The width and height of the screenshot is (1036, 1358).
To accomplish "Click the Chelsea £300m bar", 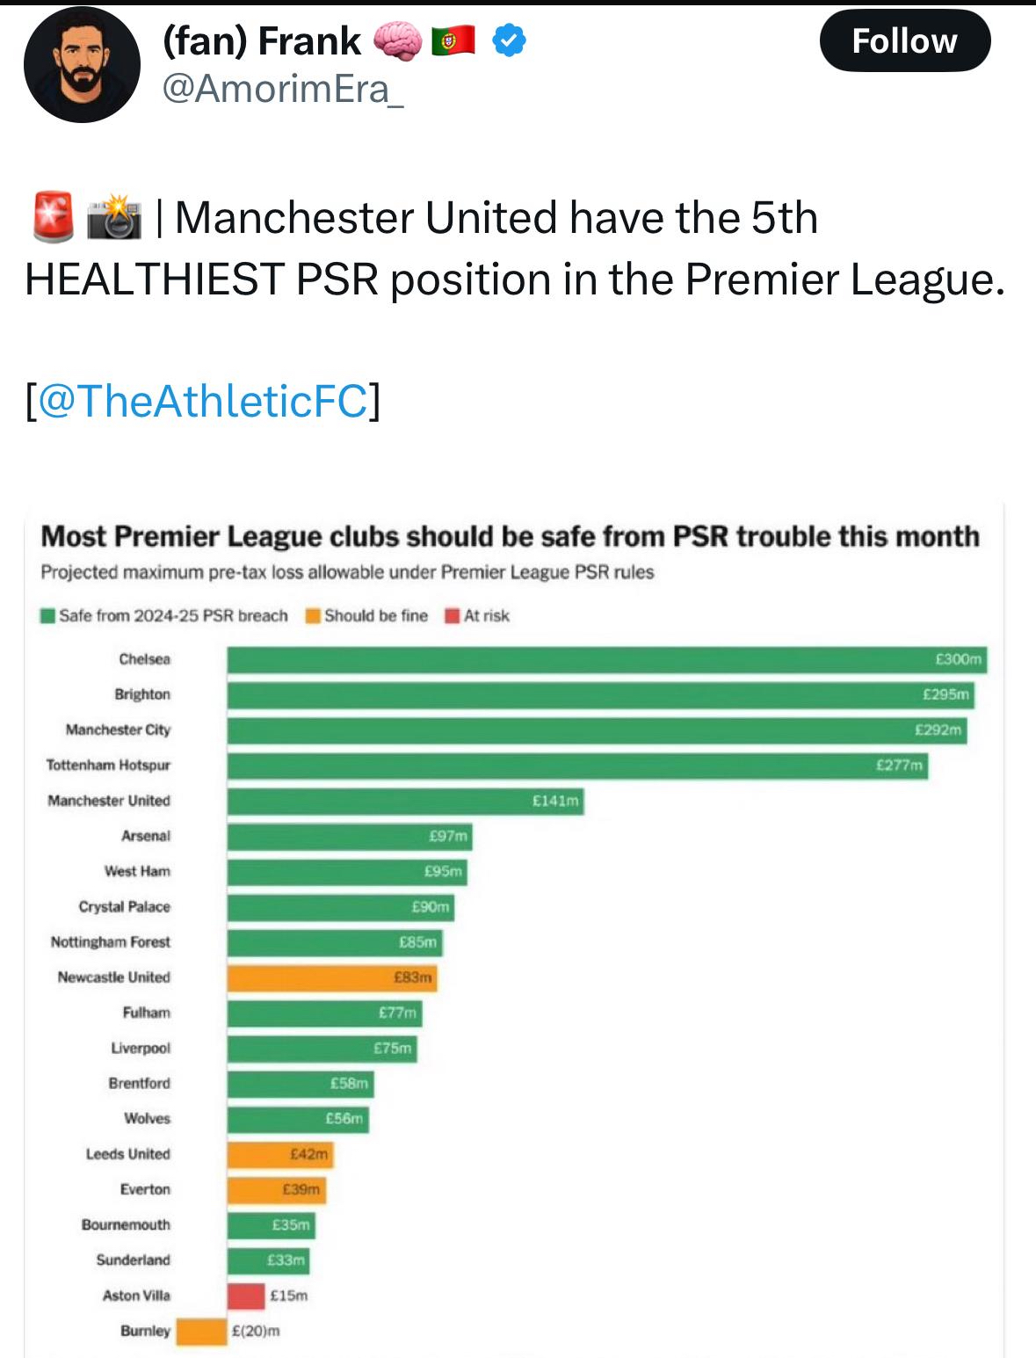I will (606, 660).
